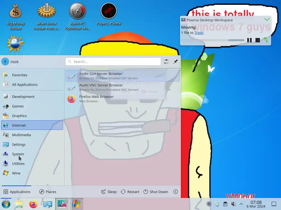
Task: Select All Applications category
Action: [32, 84]
